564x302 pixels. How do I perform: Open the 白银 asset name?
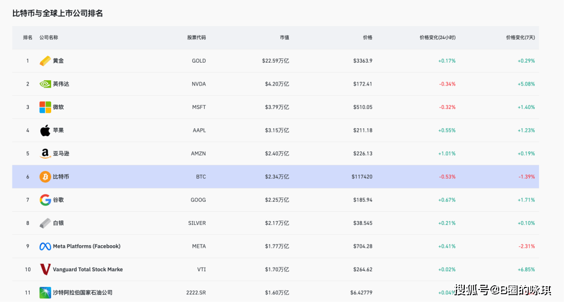[58, 223]
